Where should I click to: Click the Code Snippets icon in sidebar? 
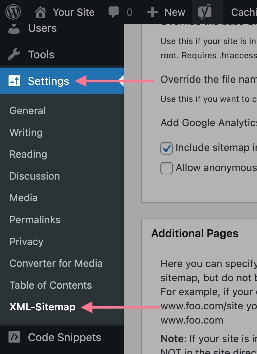click(14, 337)
